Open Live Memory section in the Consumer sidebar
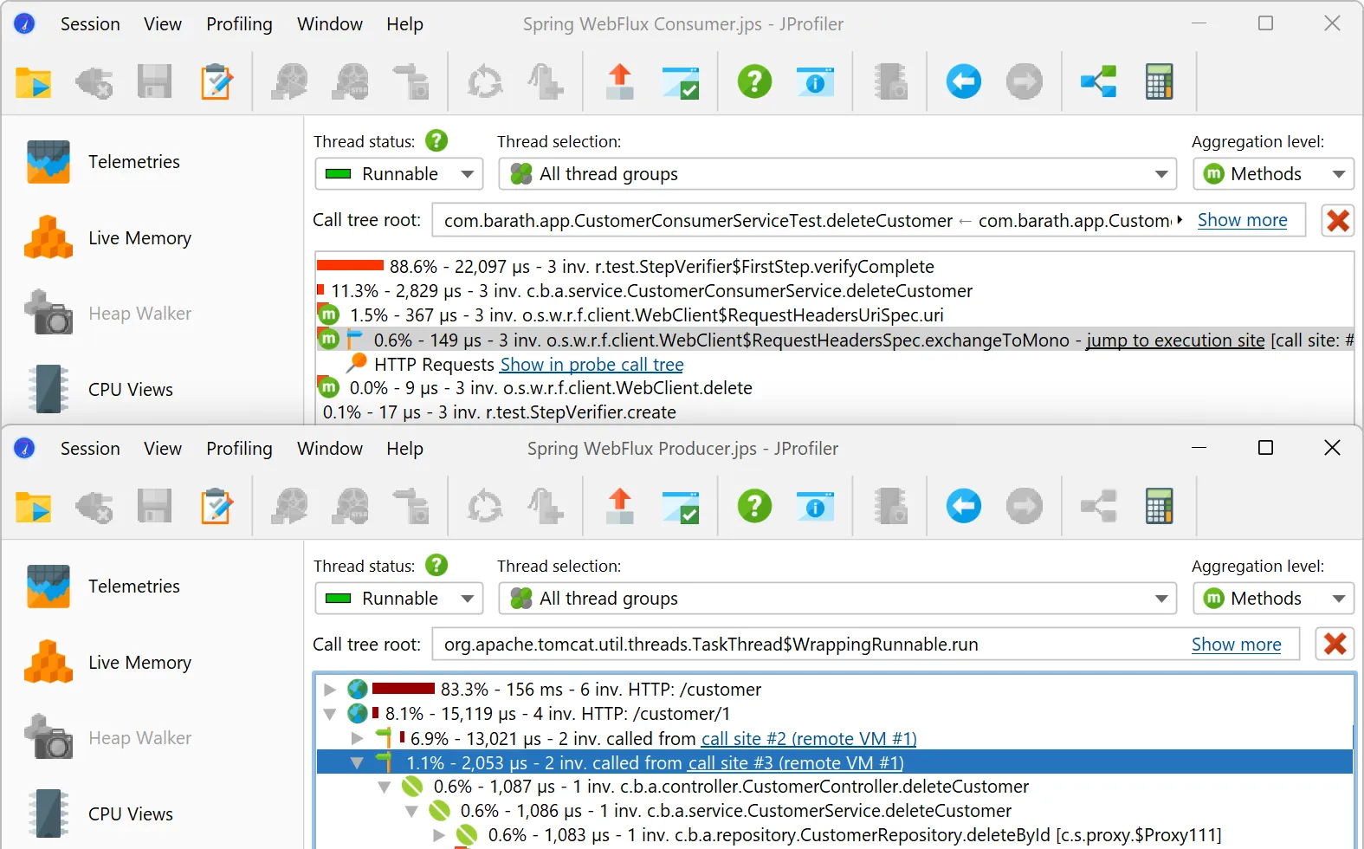Viewport: 1364px width, 849px height. click(x=108, y=238)
